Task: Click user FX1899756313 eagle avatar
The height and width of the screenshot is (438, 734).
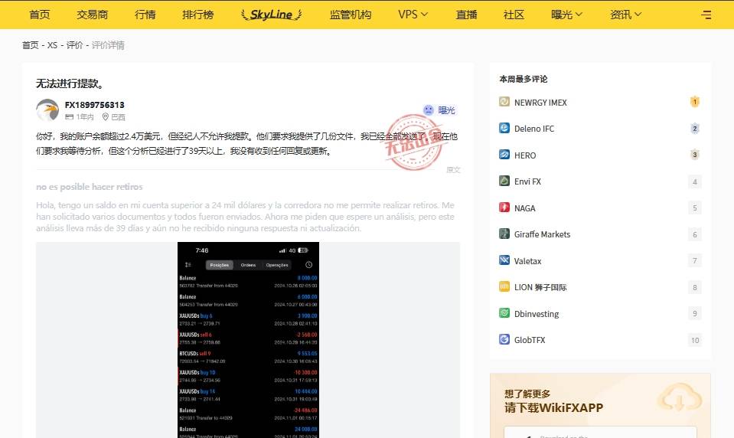Action: click(x=47, y=110)
